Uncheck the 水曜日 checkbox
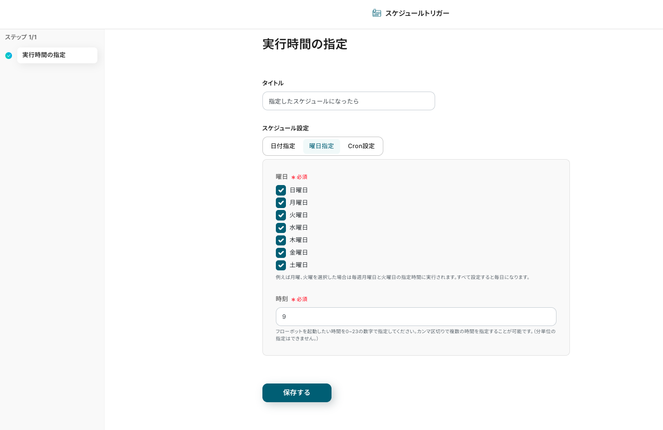 pos(281,228)
